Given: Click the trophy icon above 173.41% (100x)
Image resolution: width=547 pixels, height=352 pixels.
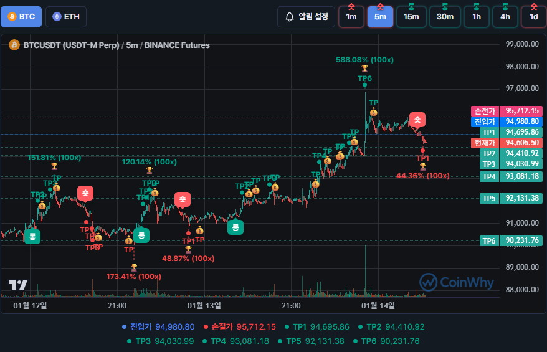Looking at the screenshot, I should (134, 267).
